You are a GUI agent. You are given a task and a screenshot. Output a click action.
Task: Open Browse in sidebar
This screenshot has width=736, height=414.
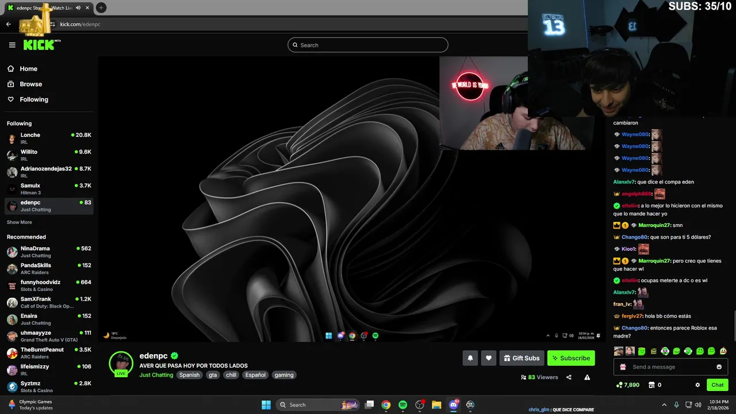pos(30,84)
